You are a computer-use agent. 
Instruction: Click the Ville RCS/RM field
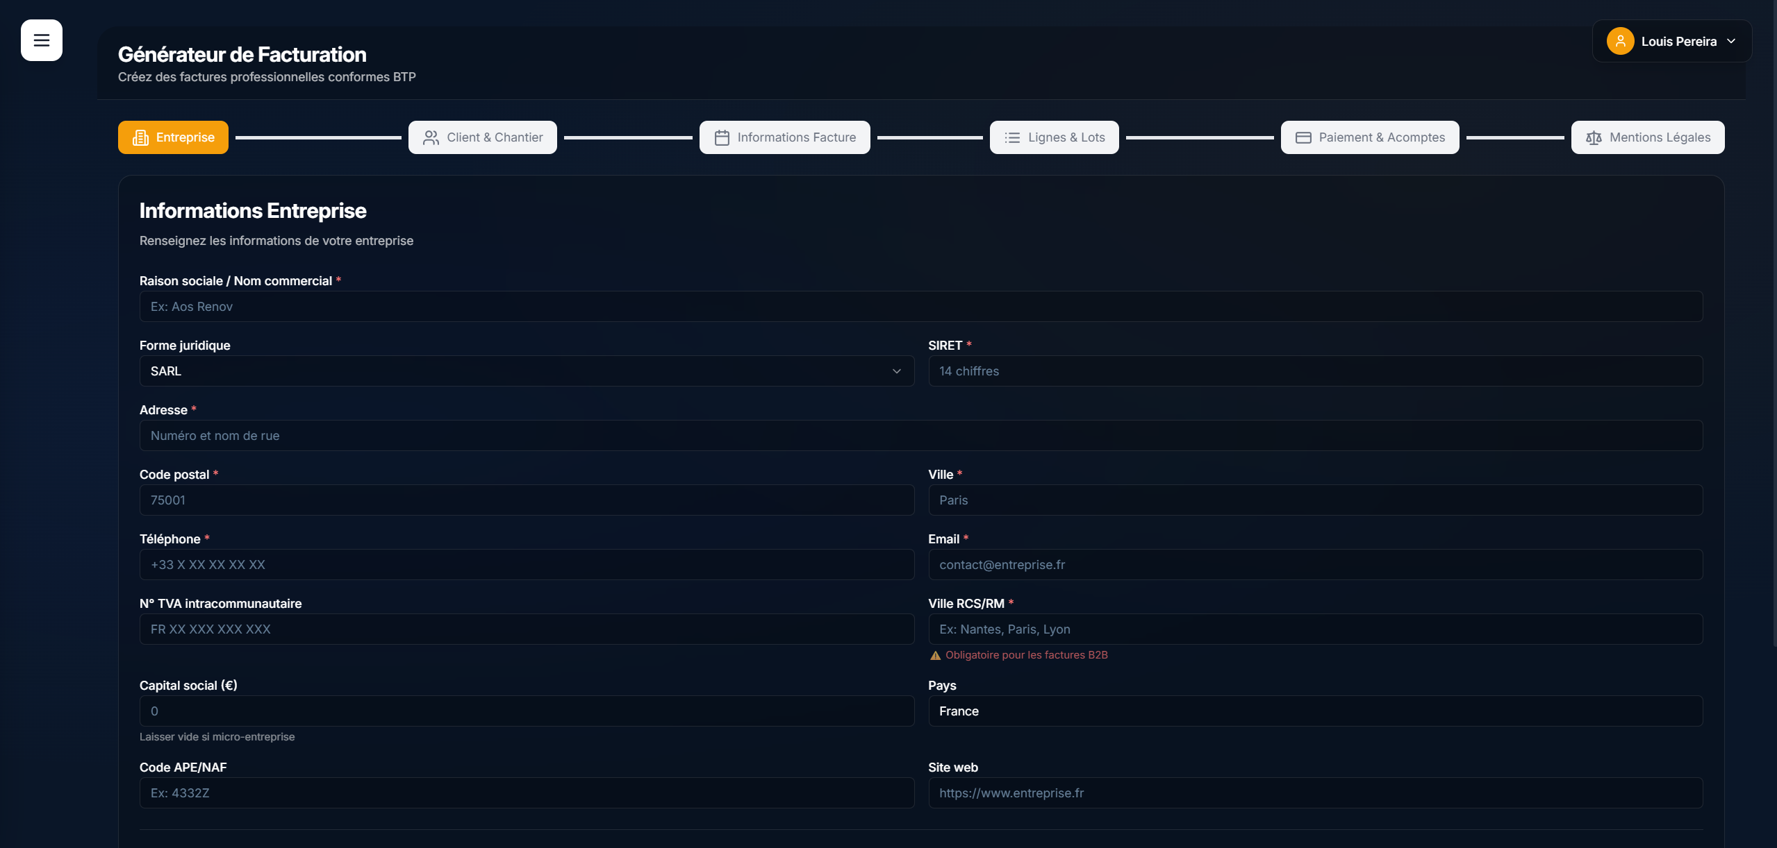click(x=1315, y=629)
